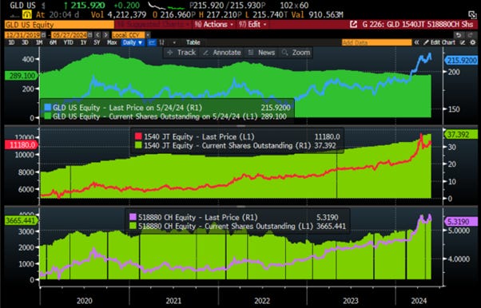Open the Daily periodicity dropdown
The width and height of the screenshot is (481, 308).
pyautogui.click(x=133, y=42)
